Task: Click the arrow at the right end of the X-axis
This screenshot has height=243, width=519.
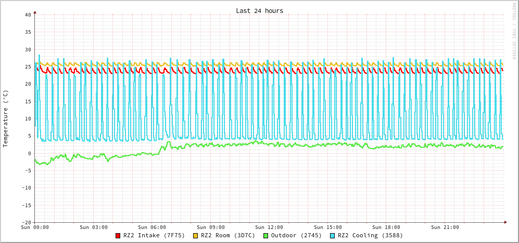Action: click(505, 222)
